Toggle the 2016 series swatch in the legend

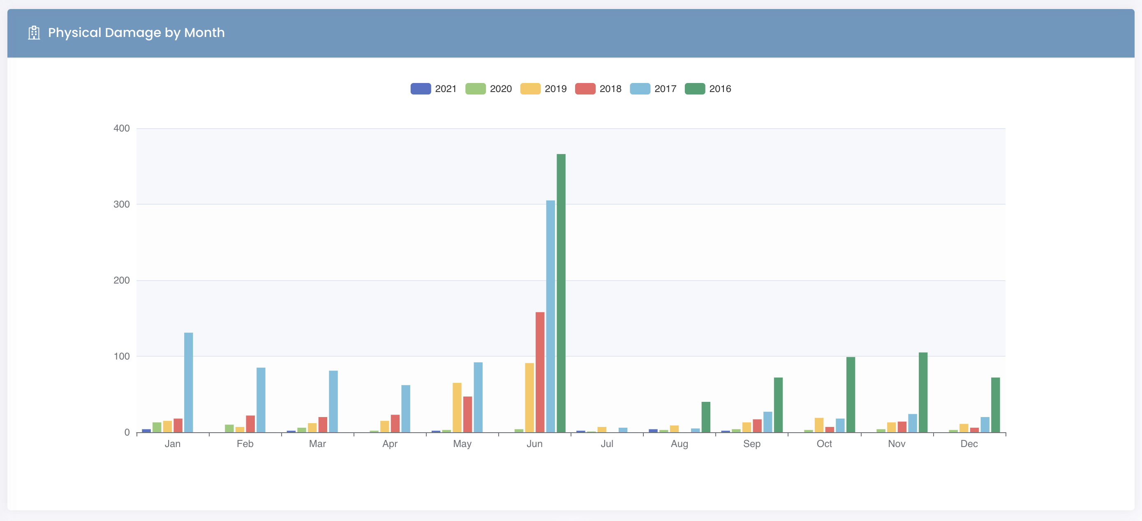(695, 89)
